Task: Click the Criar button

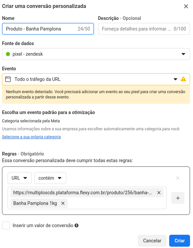Action: (179, 241)
